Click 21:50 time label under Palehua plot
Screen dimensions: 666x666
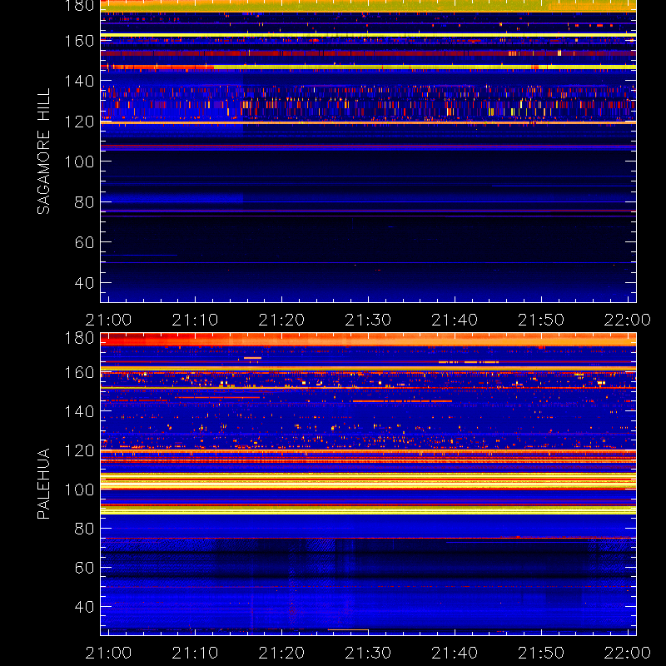pos(541,653)
